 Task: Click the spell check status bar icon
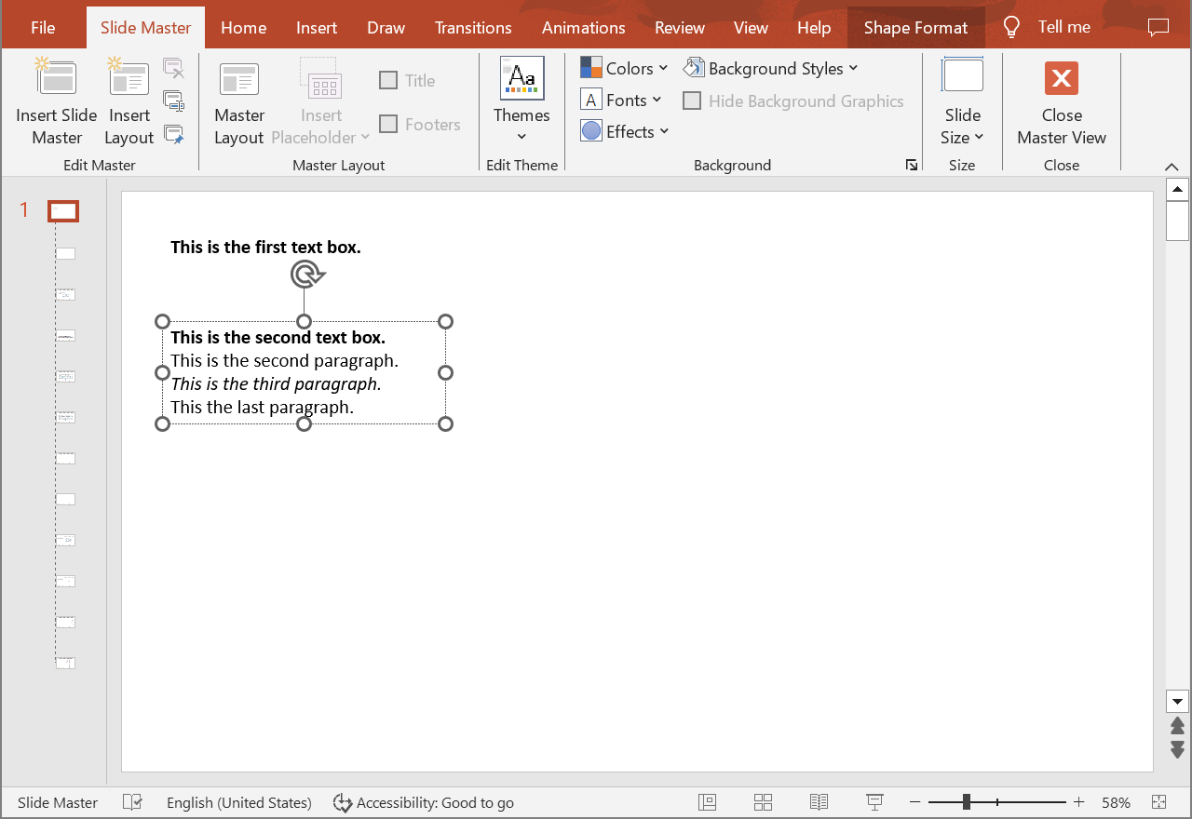pyautogui.click(x=132, y=802)
